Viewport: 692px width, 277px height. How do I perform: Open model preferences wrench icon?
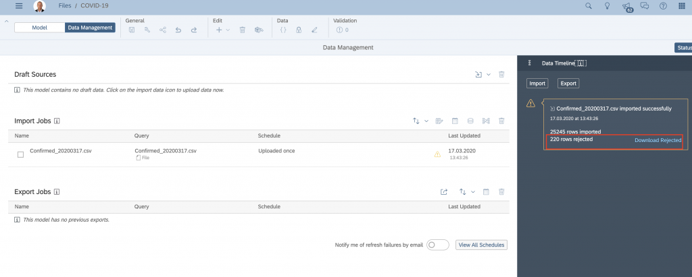(147, 30)
